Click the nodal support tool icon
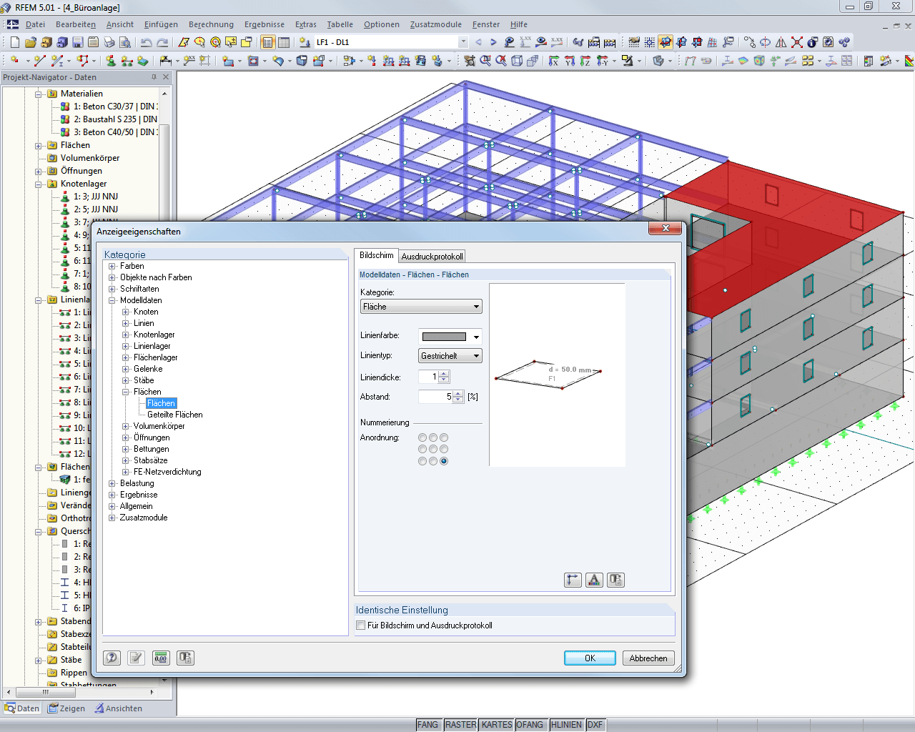The height and width of the screenshot is (732, 915). click(x=111, y=61)
